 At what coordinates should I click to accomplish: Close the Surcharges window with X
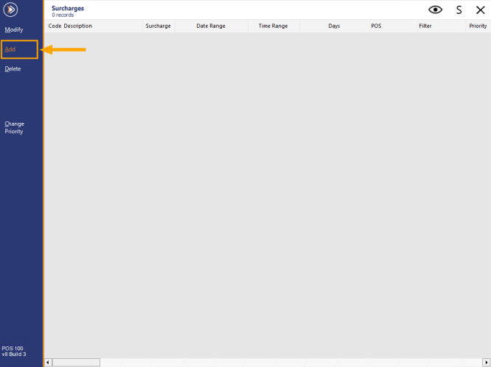coord(480,10)
